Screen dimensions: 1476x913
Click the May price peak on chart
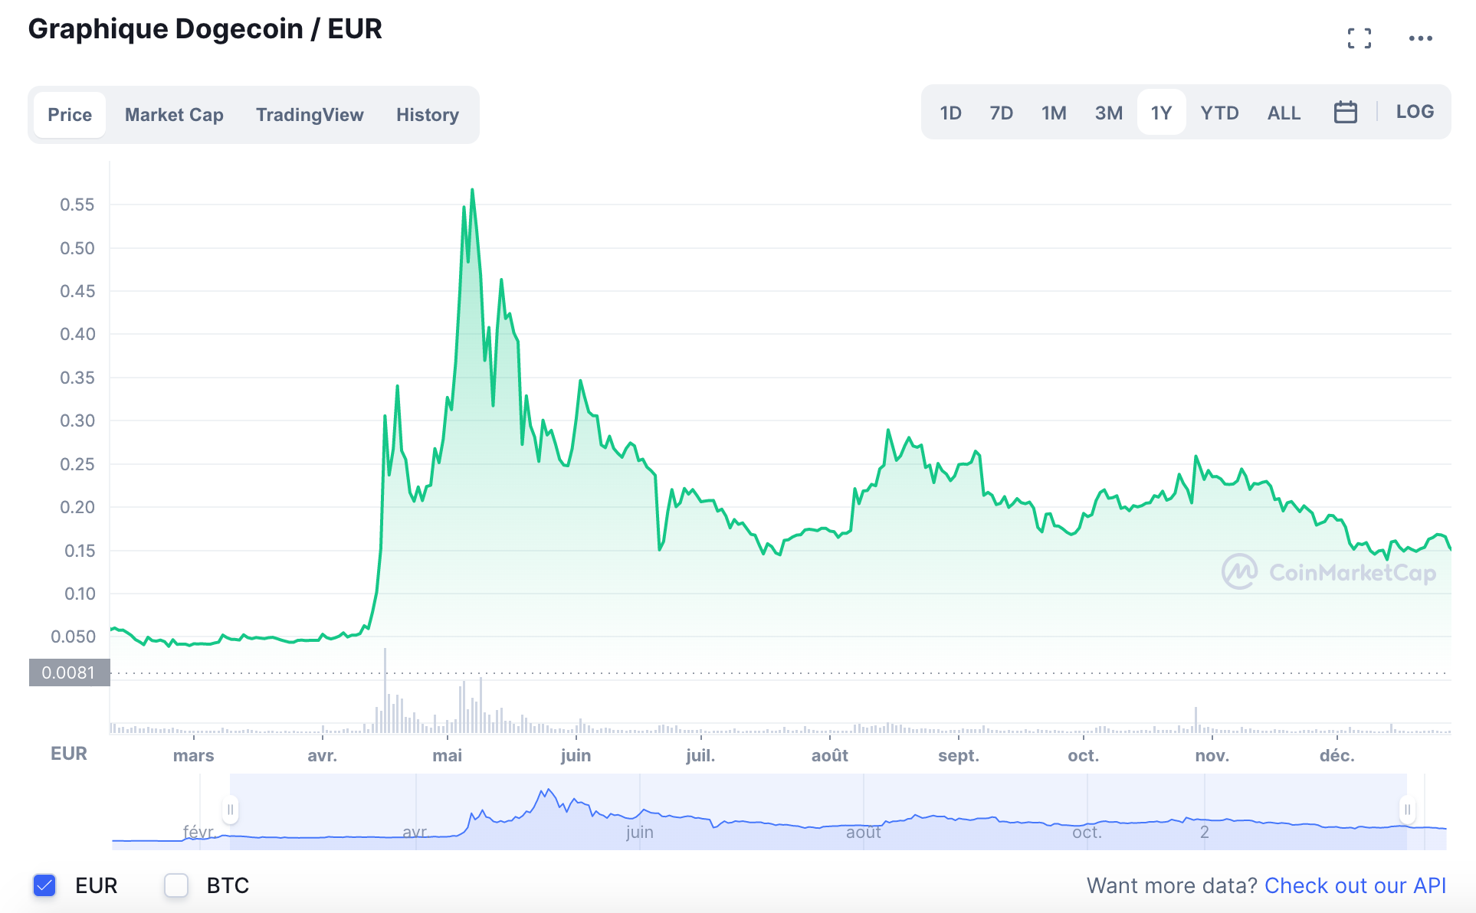(472, 190)
